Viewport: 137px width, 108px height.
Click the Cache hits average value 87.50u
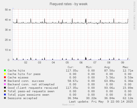[109, 71]
